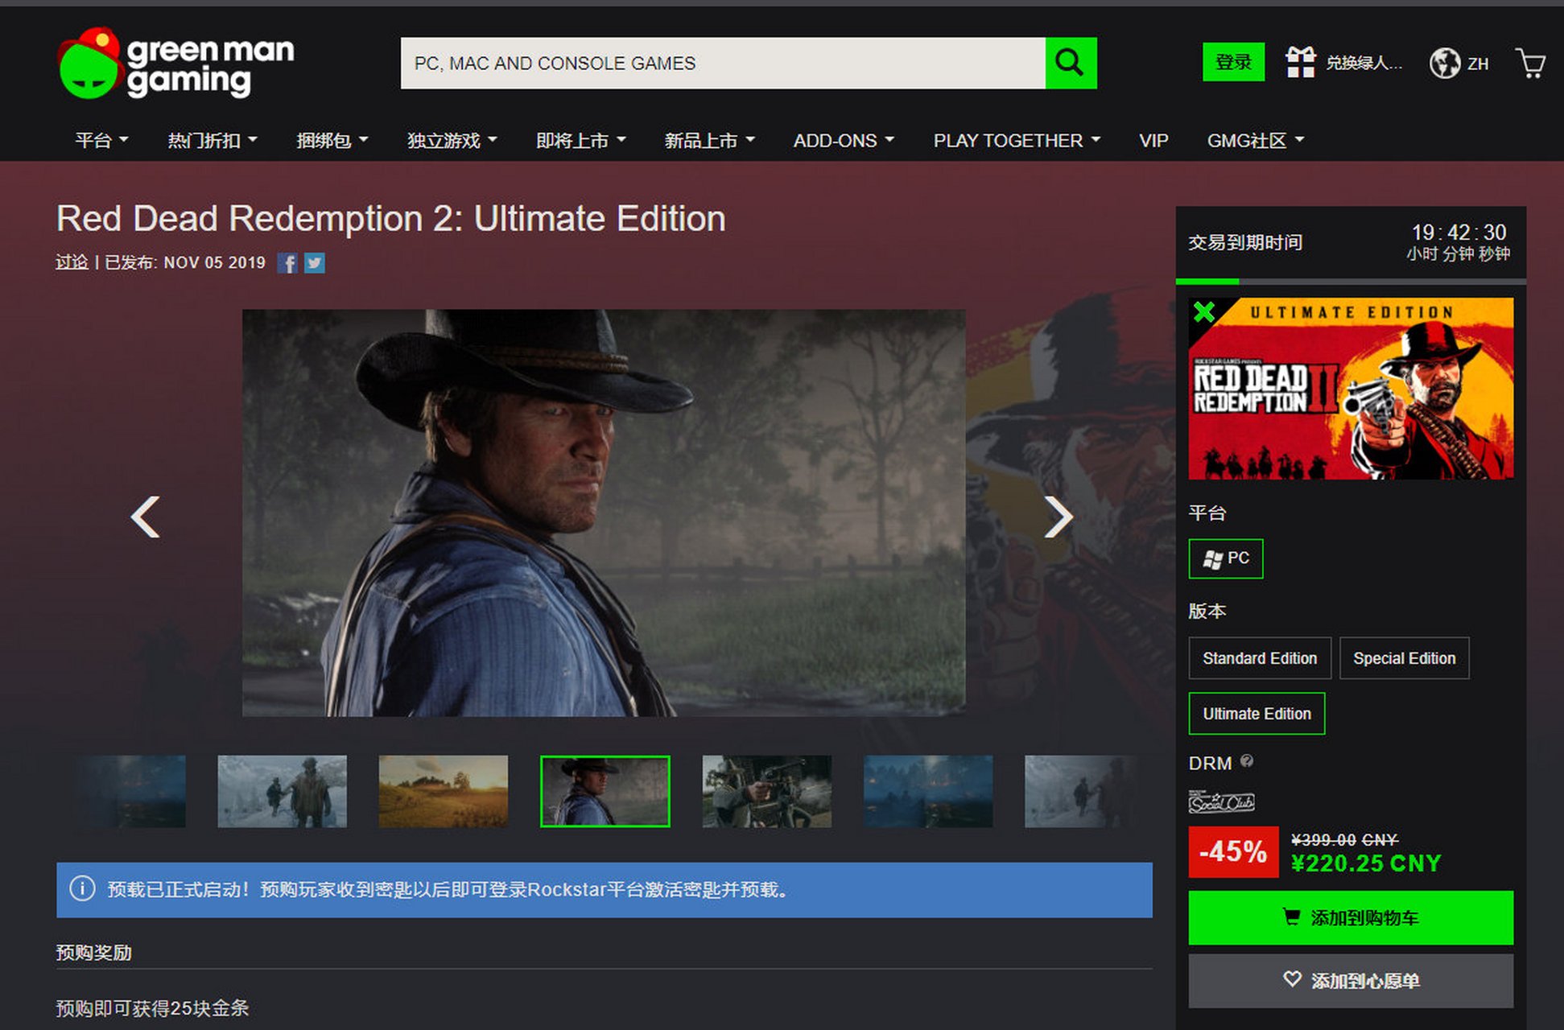1564x1030 pixels.
Task: Select the golden field sunset thumbnail
Action: click(443, 791)
